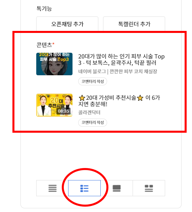The height and width of the screenshot is (212, 192).
Task: Open the 20대 추천시술 video thumbnail
Action: pos(54,105)
